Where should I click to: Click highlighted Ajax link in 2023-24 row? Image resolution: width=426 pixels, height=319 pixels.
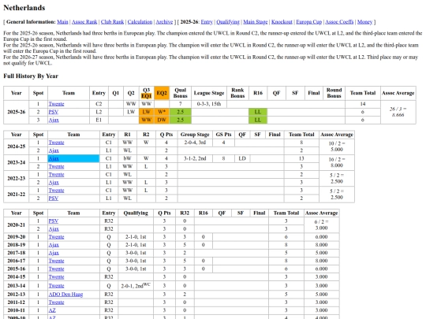click(54, 158)
